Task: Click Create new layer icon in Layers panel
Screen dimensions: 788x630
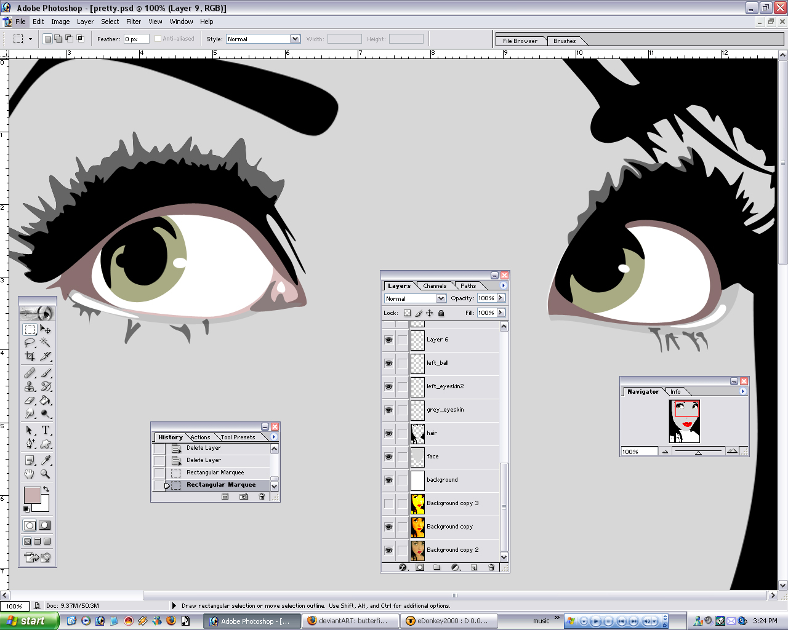Action: tap(473, 567)
